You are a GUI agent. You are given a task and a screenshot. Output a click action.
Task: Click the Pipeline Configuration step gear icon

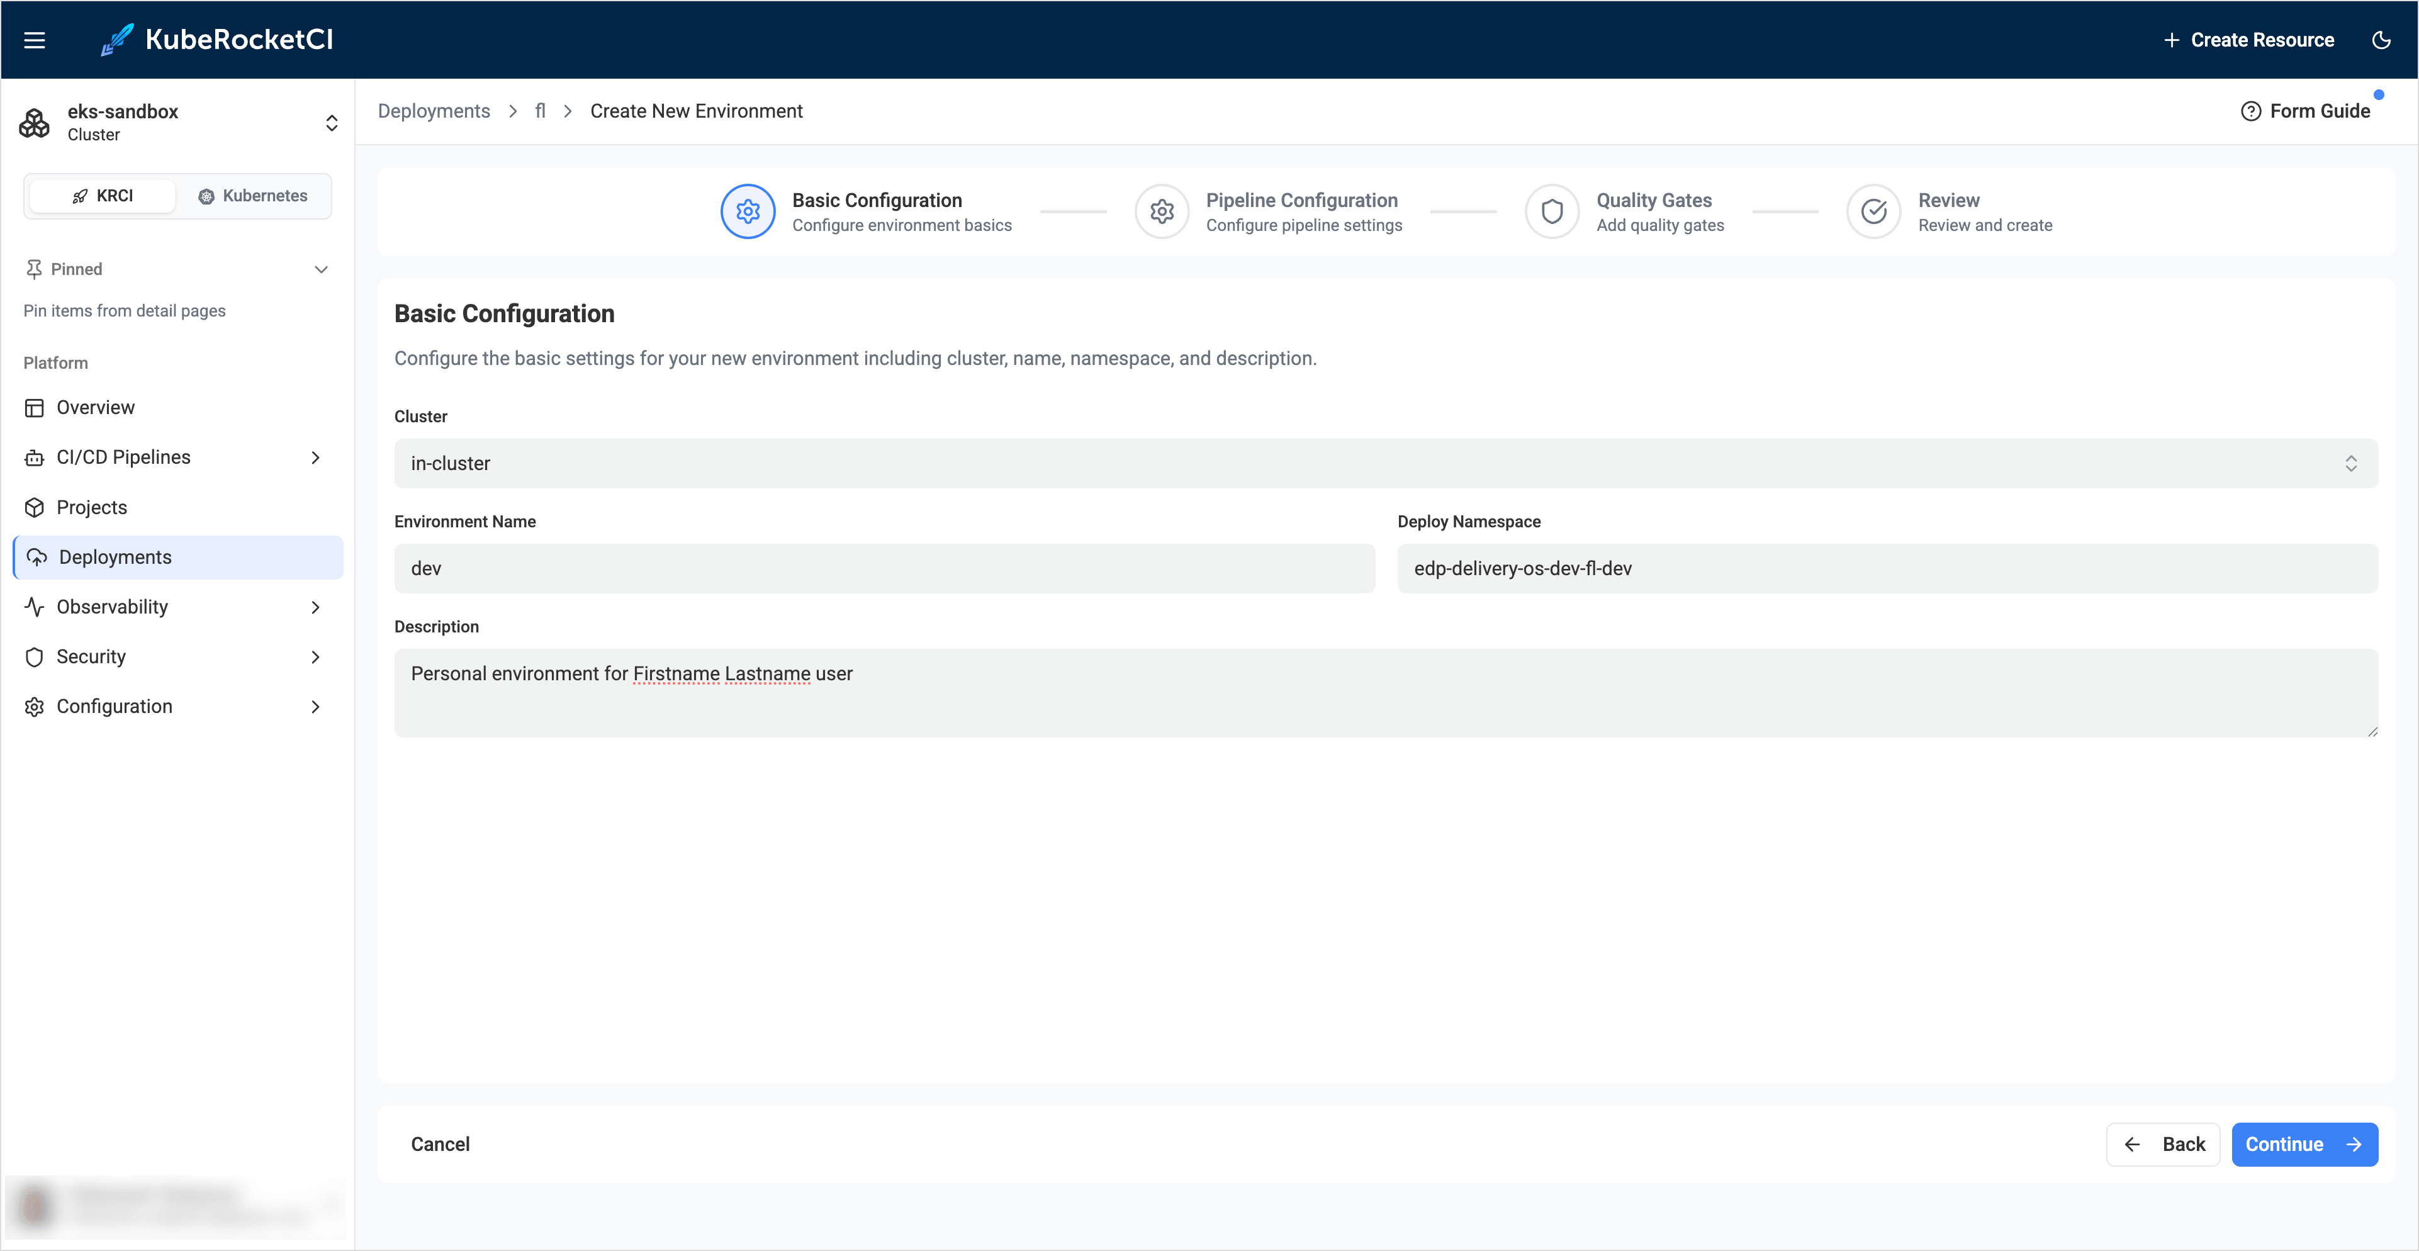tap(1162, 211)
